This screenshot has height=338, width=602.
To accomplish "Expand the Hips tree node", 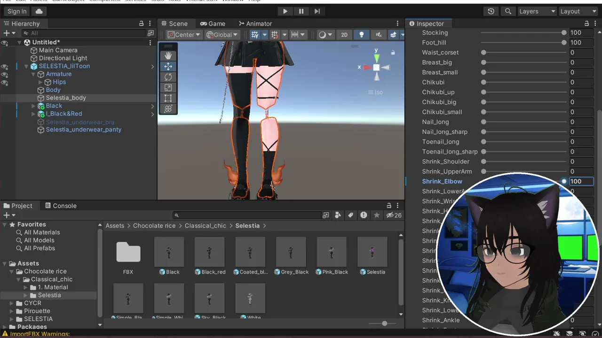I will coord(41,82).
